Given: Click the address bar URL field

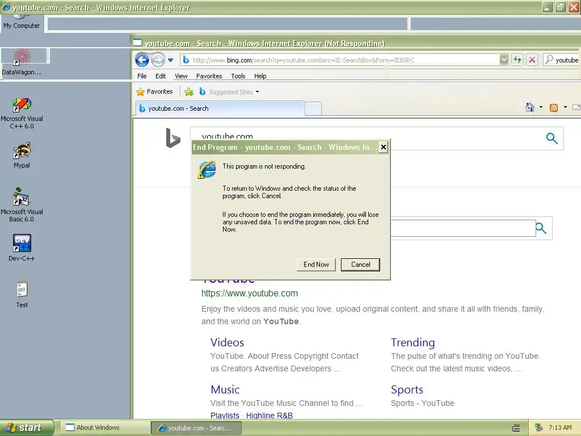Looking at the screenshot, I should coord(340,60).
